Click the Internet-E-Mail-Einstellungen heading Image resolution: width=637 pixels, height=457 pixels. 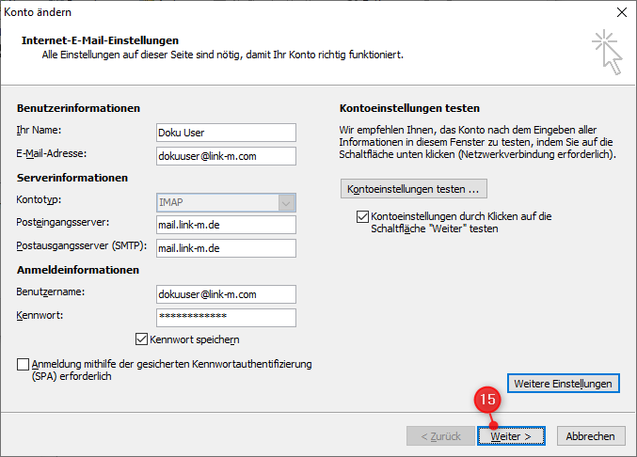100,41
